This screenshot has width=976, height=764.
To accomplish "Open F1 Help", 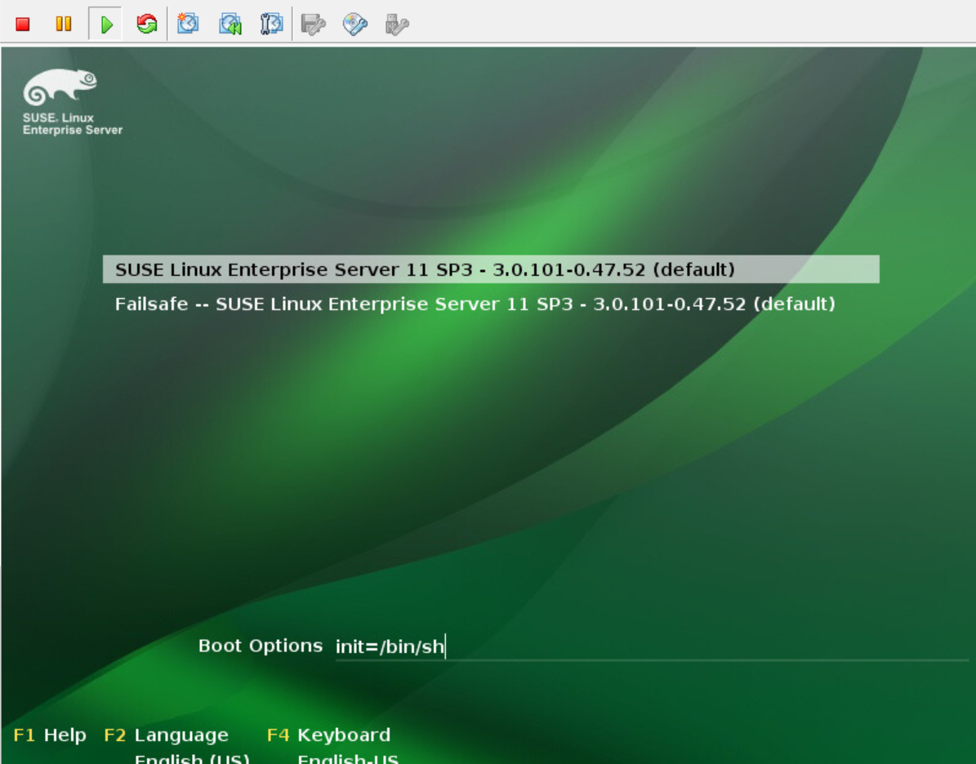I will 50,735.
